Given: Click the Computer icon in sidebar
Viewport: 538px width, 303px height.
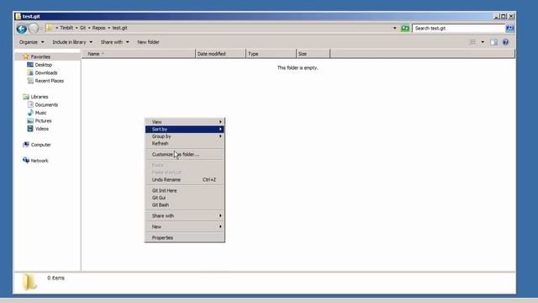Looking at the screenshot, I should click(26, 145).
